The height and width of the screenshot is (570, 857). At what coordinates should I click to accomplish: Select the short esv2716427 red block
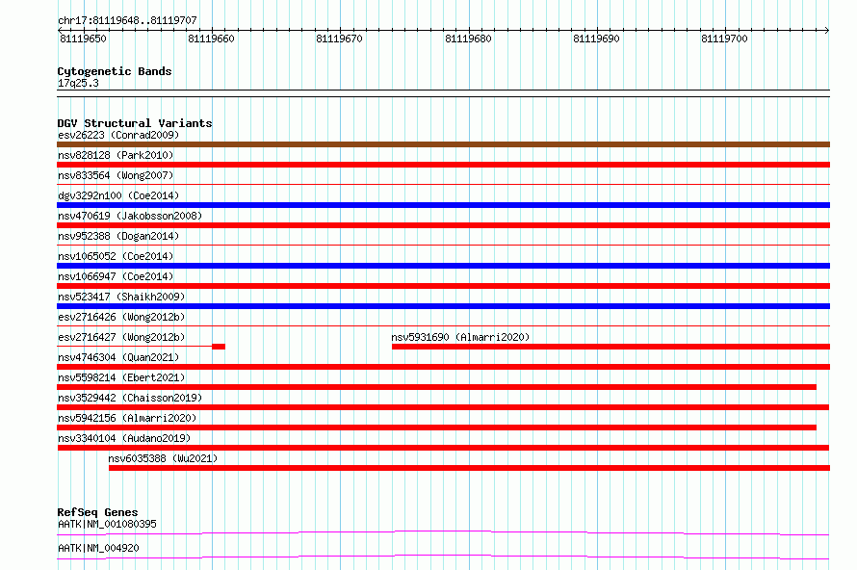[x=219, y=347]
